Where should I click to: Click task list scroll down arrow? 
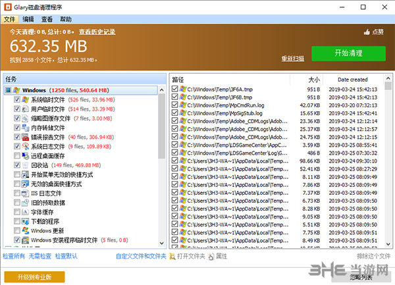pos(162,244)
